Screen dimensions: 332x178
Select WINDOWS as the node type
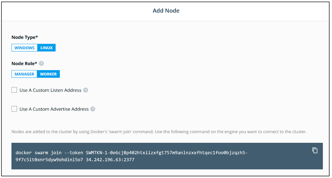pyautogui.click(x=25, y=48)
